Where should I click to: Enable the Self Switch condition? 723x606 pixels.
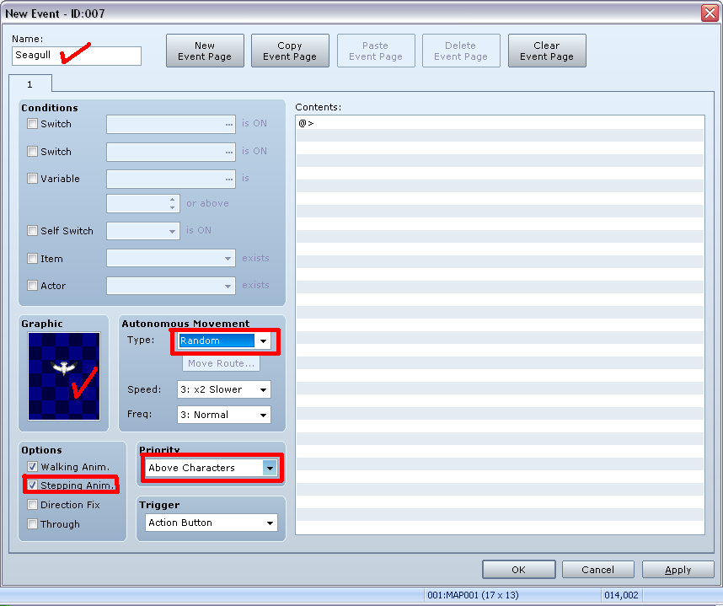[x=32, y=231]
